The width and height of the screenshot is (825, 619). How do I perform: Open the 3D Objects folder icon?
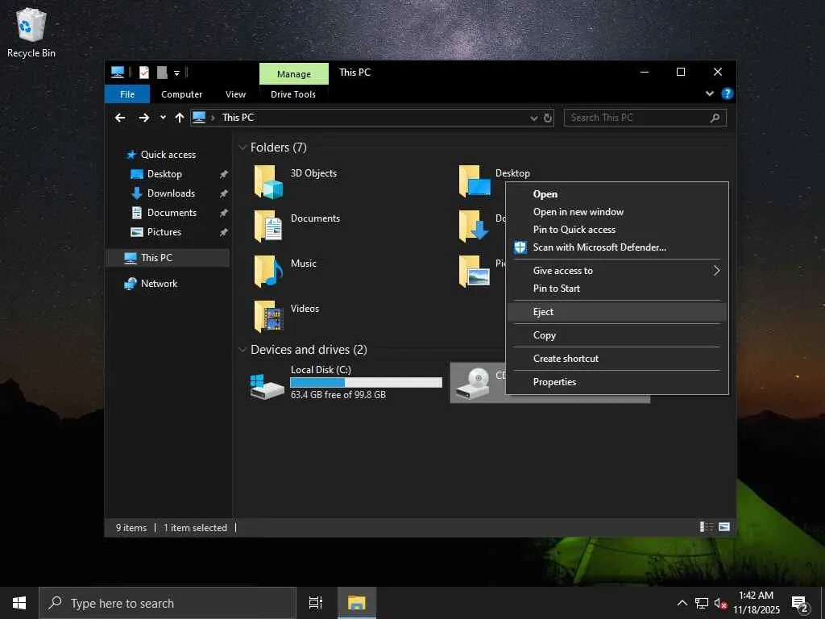point(269,182)
